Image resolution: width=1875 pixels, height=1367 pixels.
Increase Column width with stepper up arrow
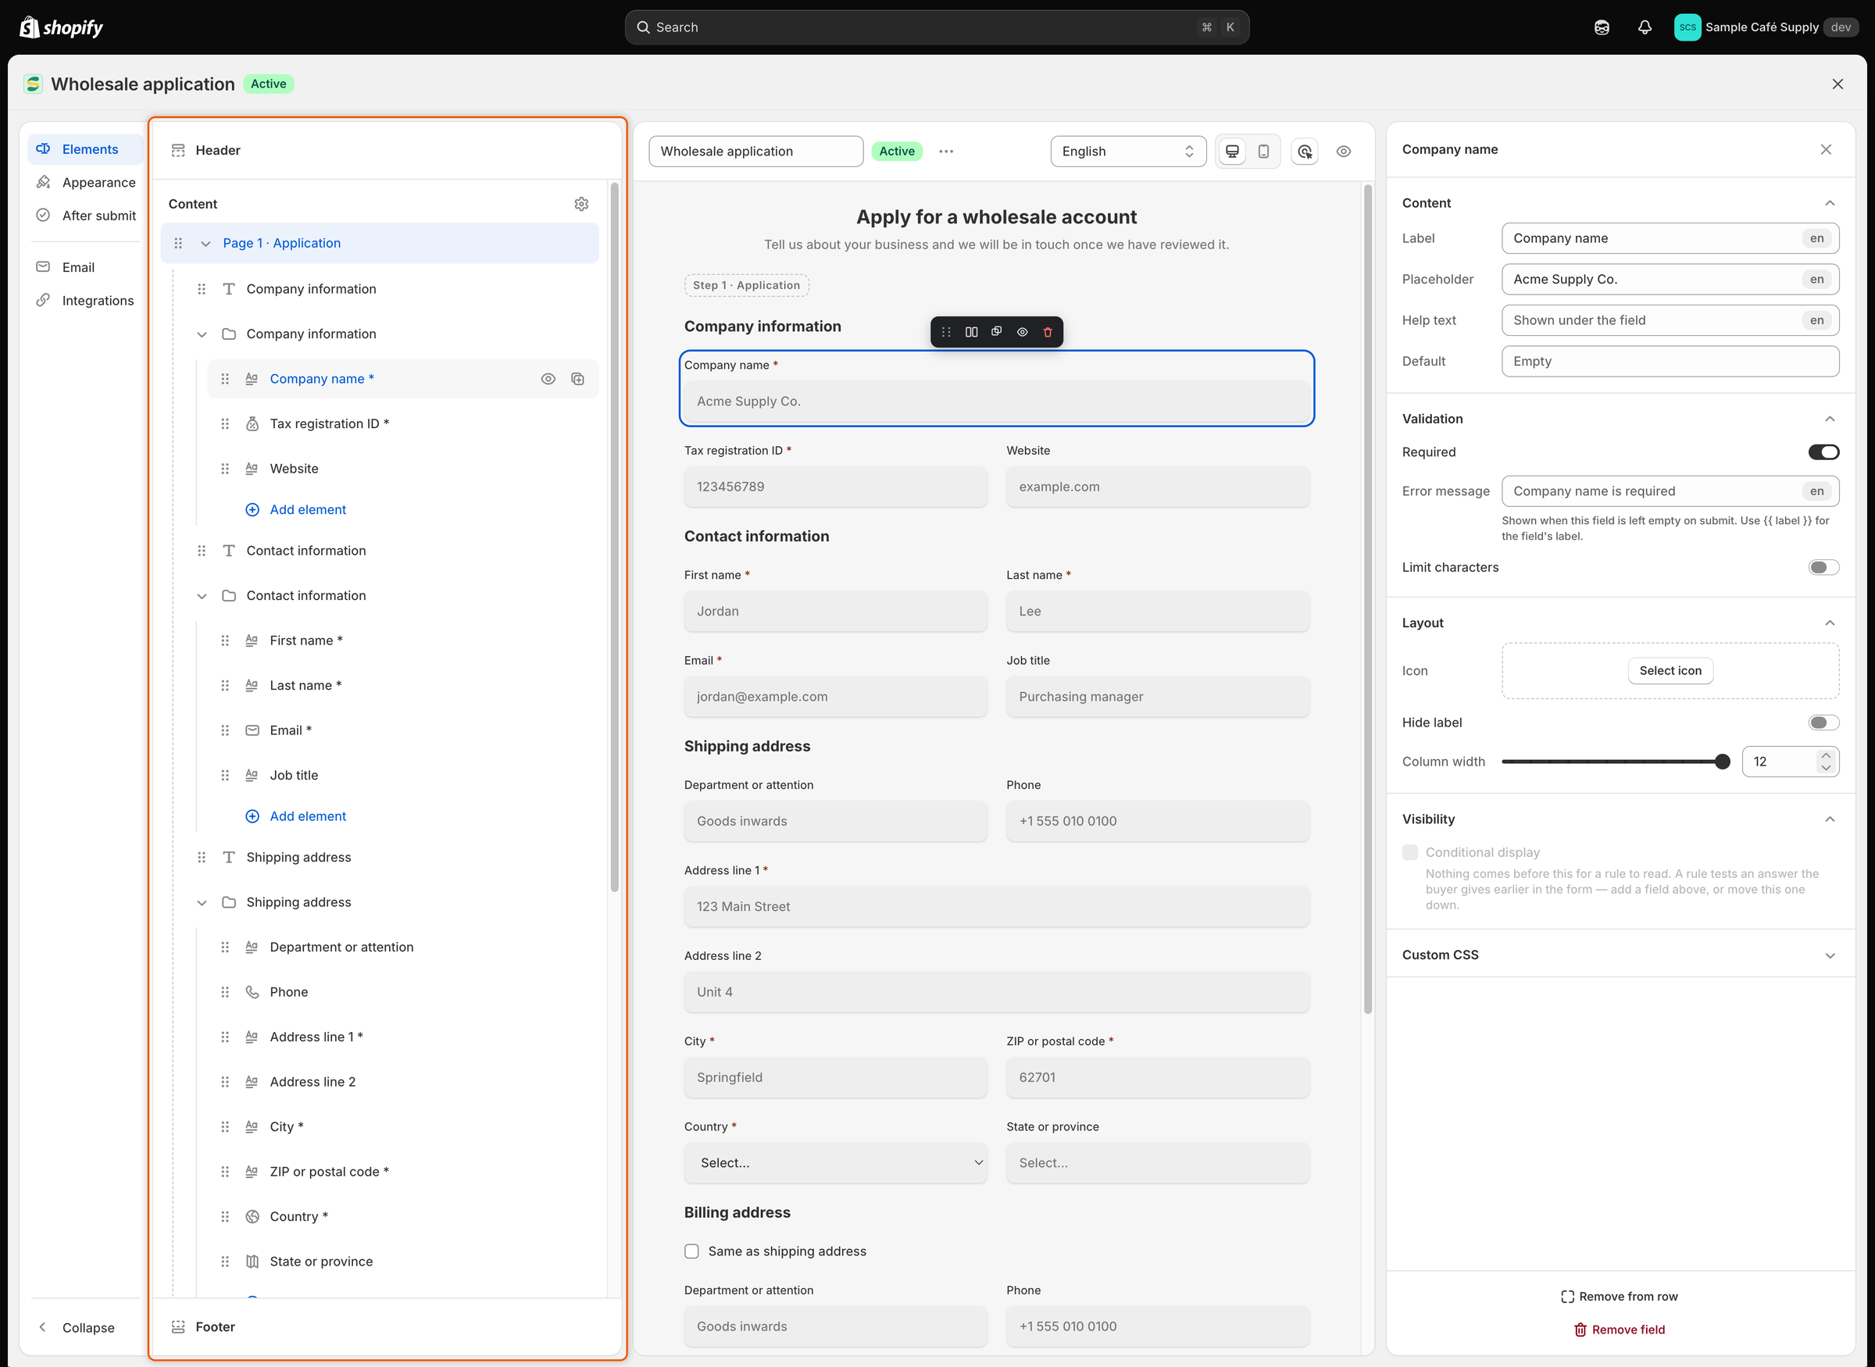[x=1825, y=756]
